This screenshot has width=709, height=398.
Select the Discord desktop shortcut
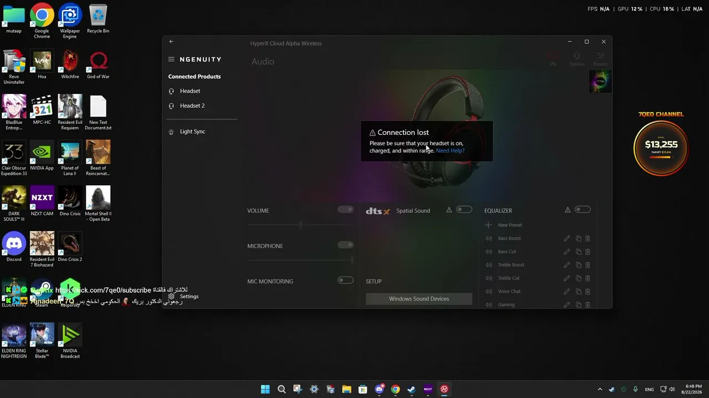(14, 247)
